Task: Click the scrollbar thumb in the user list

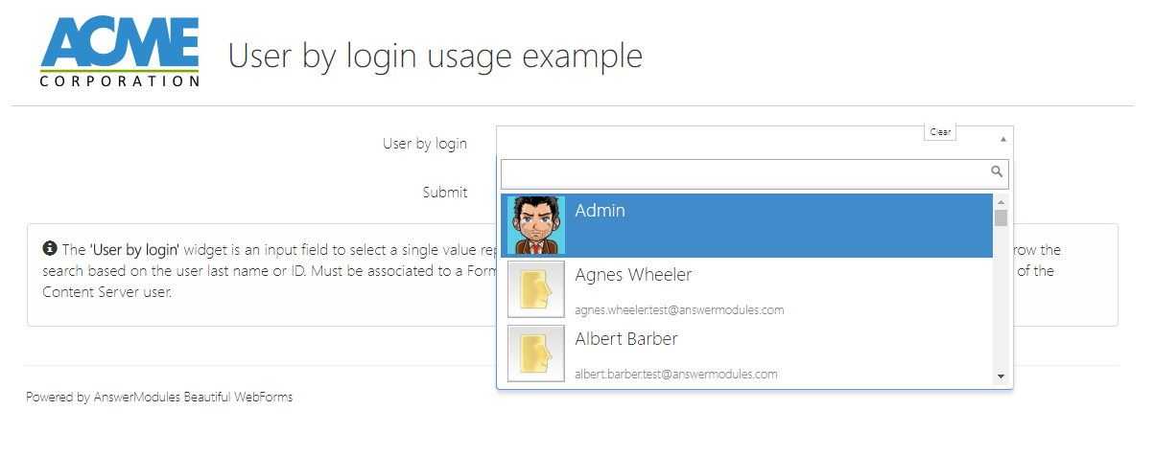Action: 1001,218
